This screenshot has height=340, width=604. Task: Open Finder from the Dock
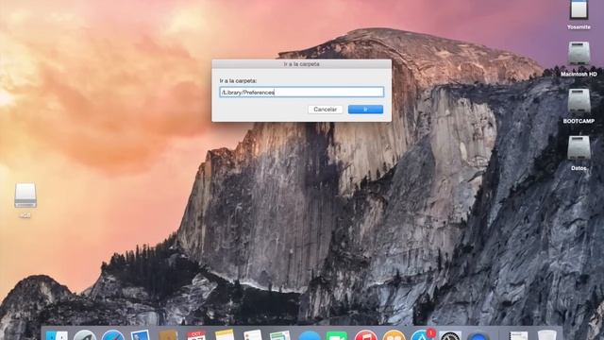(57, 335)
